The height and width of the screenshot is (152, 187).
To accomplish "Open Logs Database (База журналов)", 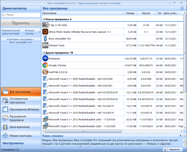I will point(21,127).
